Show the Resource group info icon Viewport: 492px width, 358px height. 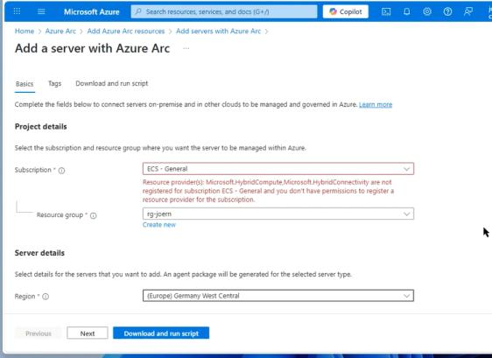[x=93, y=215]
